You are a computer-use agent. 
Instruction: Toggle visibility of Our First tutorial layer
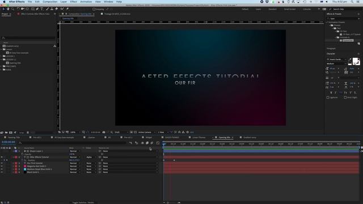[x=2, y=163]
